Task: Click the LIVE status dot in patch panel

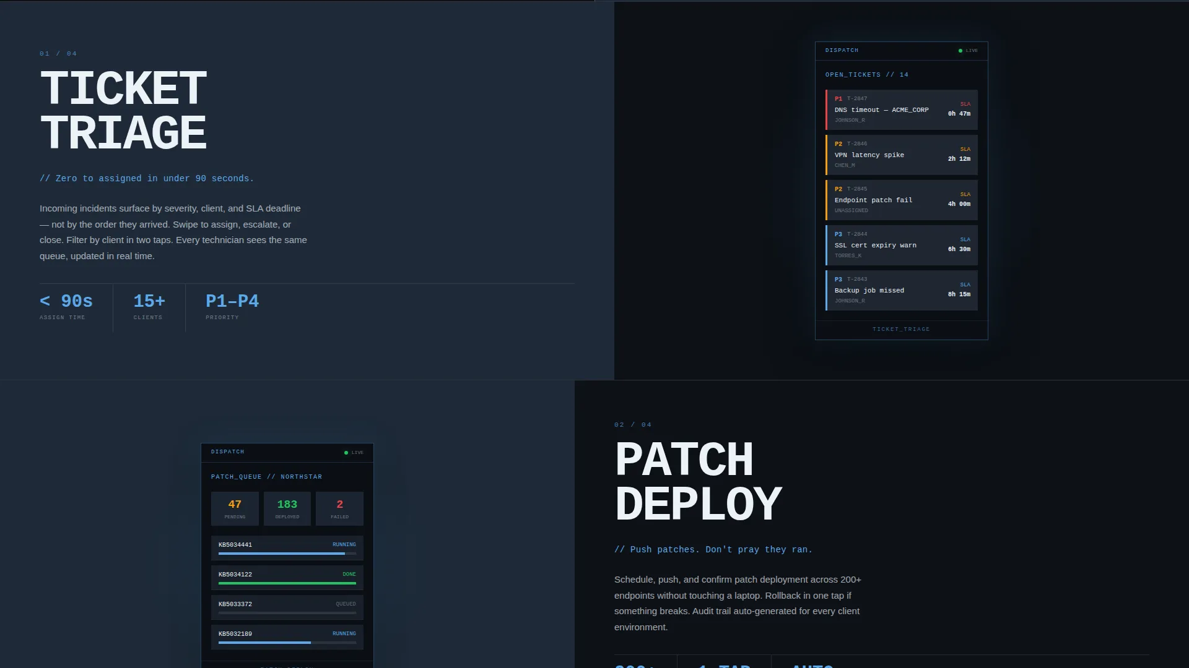Action: click(x=346, y=453)
